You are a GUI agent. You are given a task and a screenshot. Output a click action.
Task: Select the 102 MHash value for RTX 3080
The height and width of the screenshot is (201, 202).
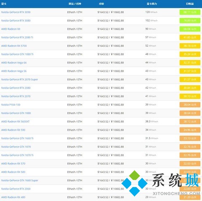(151, 21)
